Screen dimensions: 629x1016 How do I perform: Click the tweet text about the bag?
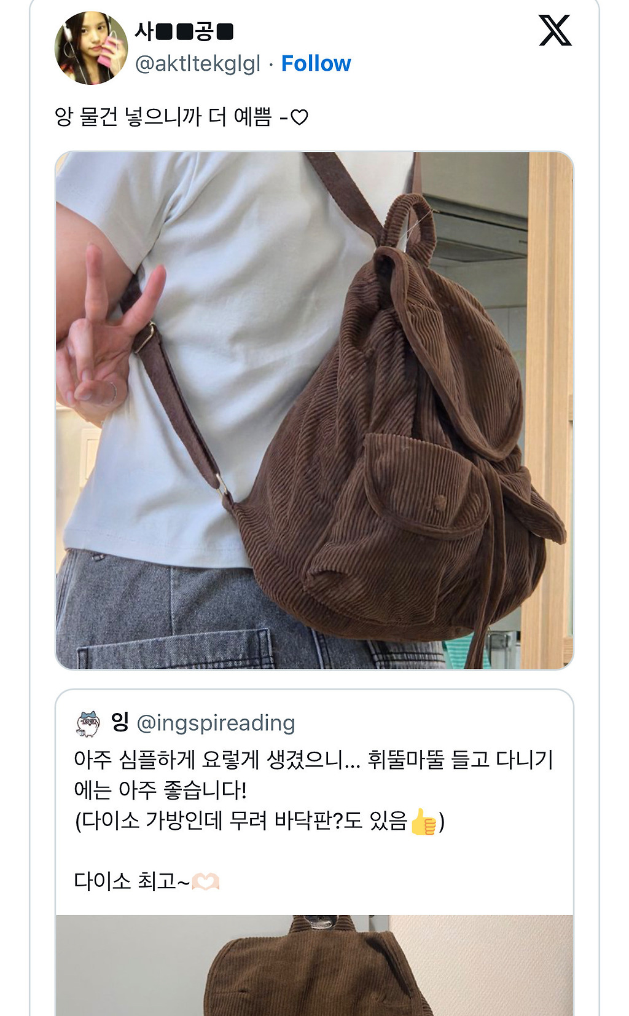(x=181, y=116)
